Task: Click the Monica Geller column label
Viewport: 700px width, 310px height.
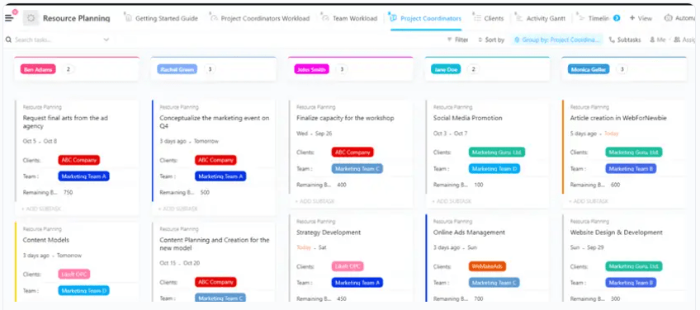Action: point(589,69)
